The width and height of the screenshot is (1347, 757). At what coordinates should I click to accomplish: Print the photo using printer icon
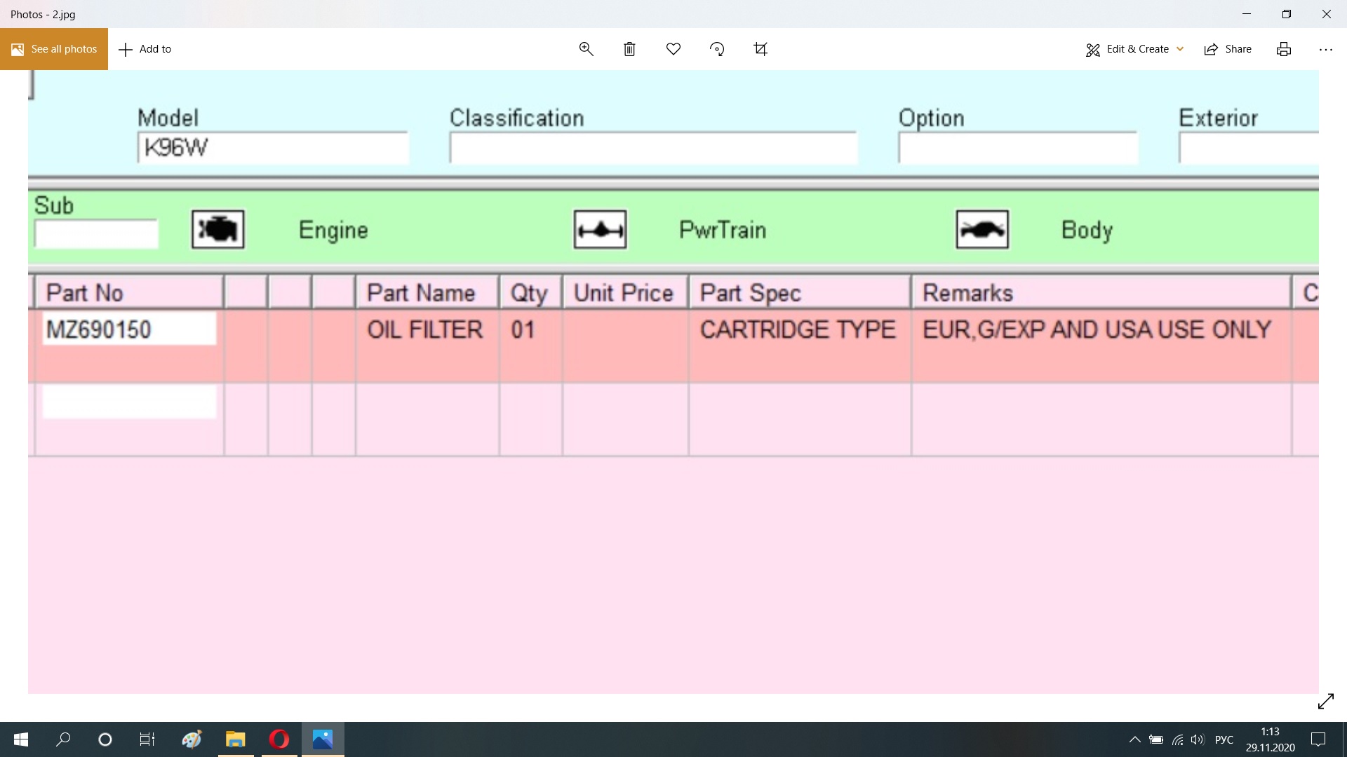(x=1284, y=49)
